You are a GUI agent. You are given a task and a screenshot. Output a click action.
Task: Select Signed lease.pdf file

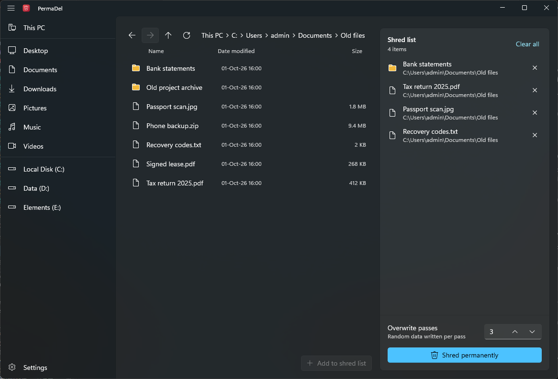249,164
